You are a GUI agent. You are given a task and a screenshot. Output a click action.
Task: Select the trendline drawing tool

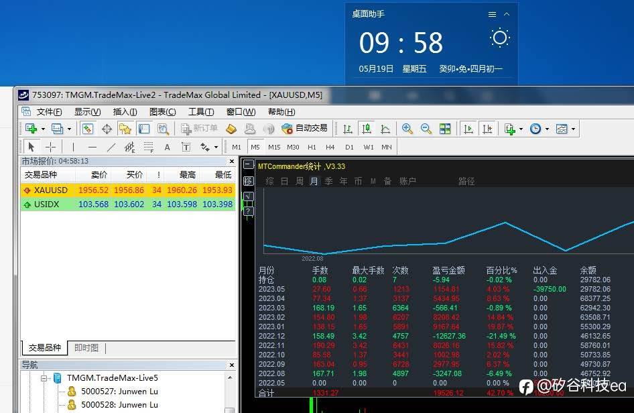(111, 147)
